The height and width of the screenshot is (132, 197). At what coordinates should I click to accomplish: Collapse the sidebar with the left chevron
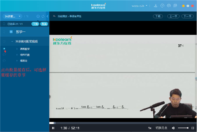pyautogui.click(x=47, y=16)
